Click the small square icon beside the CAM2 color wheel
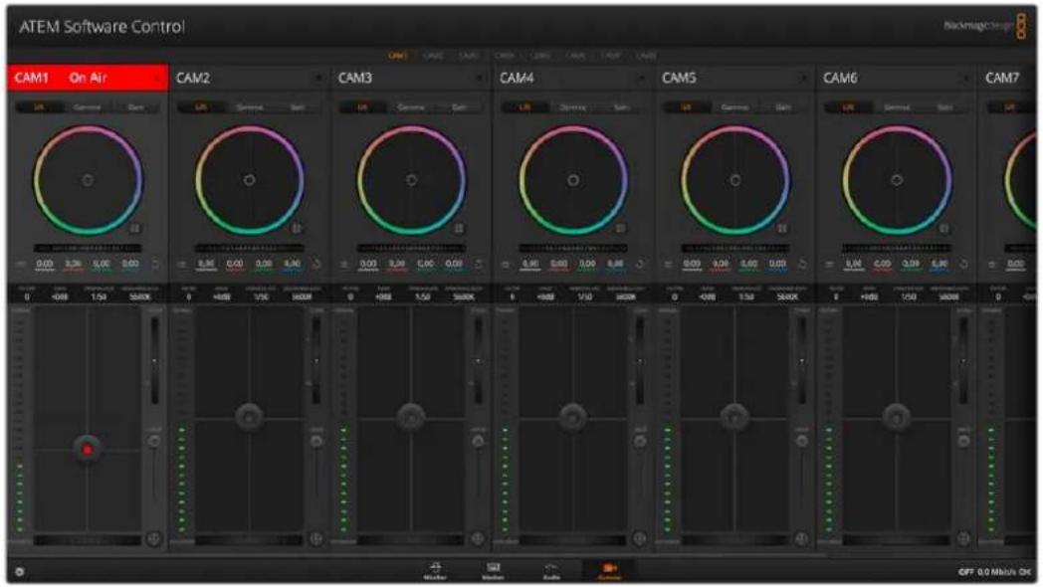 pos(297,228)
